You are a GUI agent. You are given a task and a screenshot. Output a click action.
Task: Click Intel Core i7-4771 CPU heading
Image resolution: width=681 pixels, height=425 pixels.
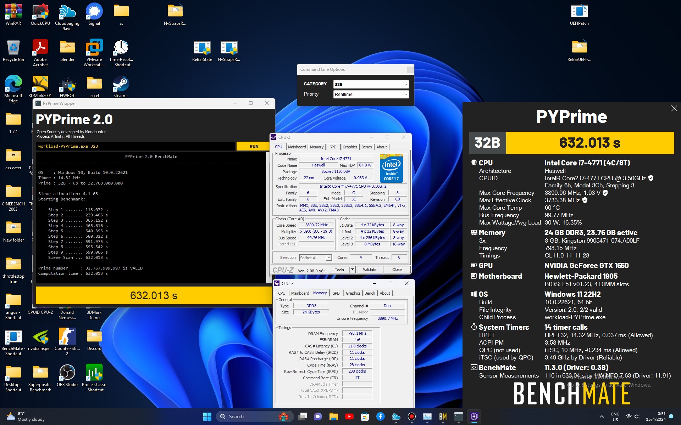click(587, 163)
